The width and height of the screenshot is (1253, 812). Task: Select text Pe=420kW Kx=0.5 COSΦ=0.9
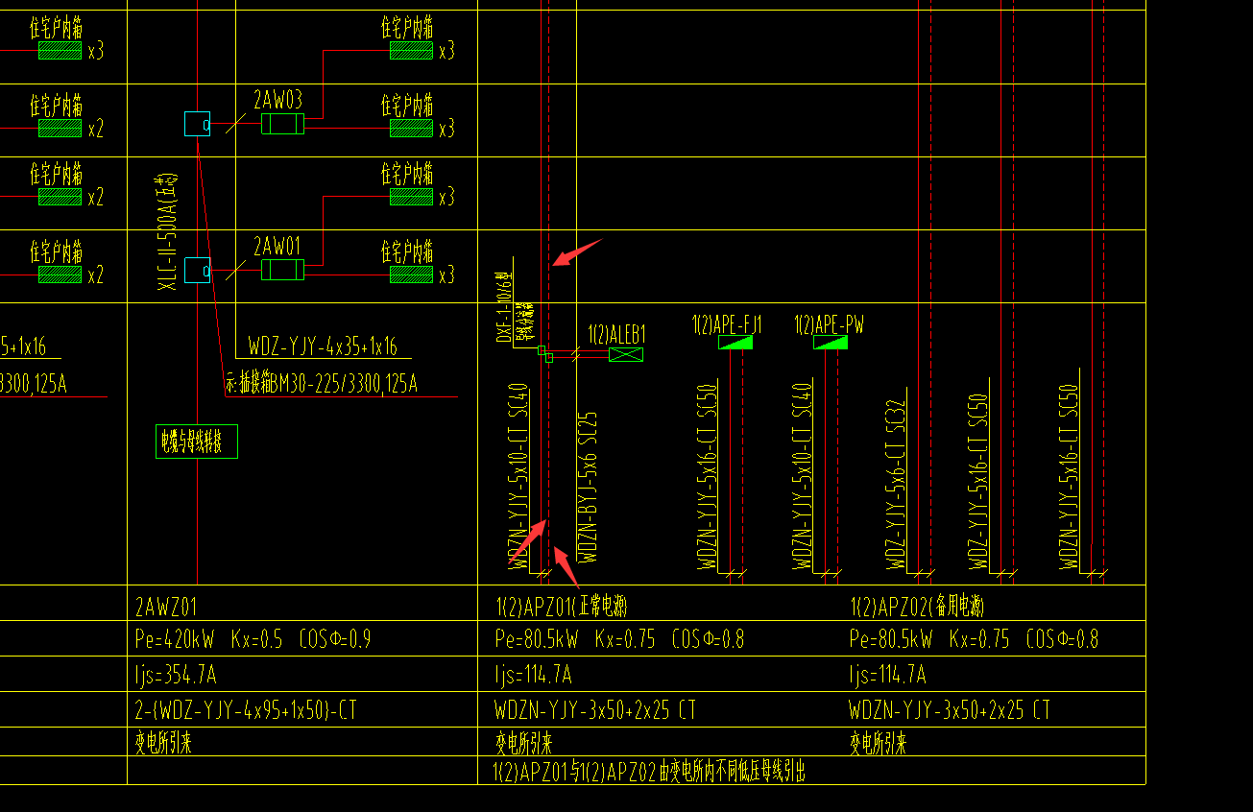(251, 639)
